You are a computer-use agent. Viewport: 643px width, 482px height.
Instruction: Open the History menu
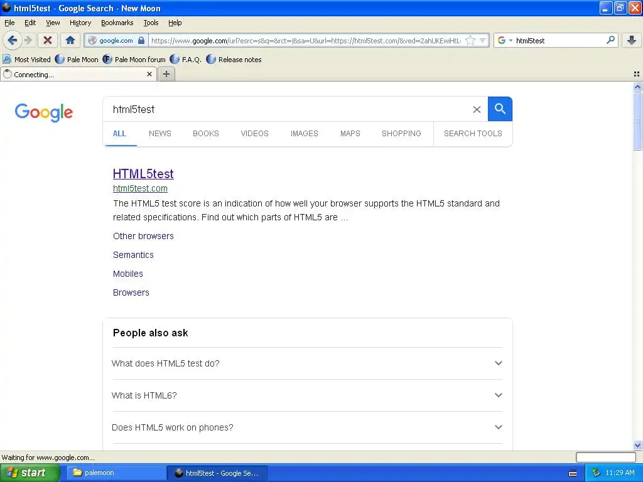pyautogui.click(x=80, y=23)
